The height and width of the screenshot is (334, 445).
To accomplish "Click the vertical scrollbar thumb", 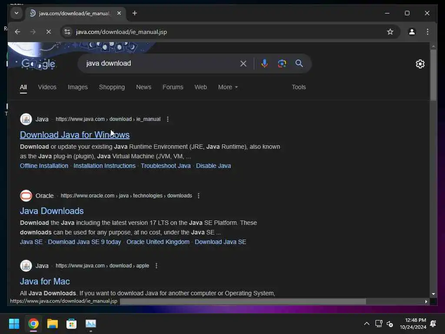I will (x=433, y=75).
